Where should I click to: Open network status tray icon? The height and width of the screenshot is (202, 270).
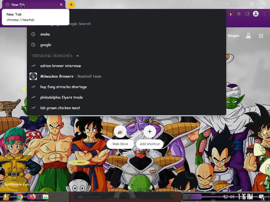tap(226, 197)
